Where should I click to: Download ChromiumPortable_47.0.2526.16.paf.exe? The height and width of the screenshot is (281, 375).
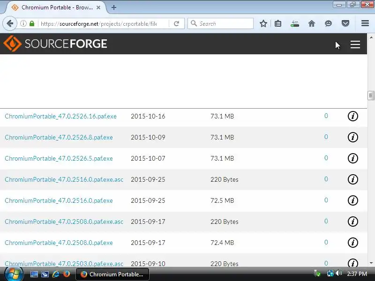(60, 116)
